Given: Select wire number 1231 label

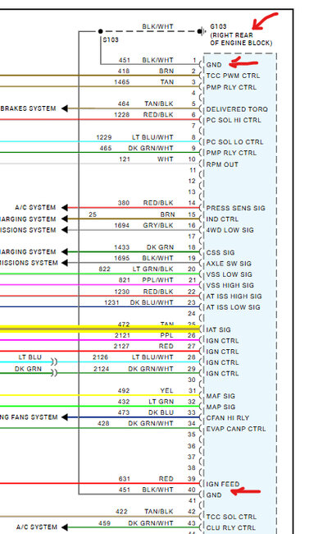Looking at the screenshot, I should pos(111,302).
